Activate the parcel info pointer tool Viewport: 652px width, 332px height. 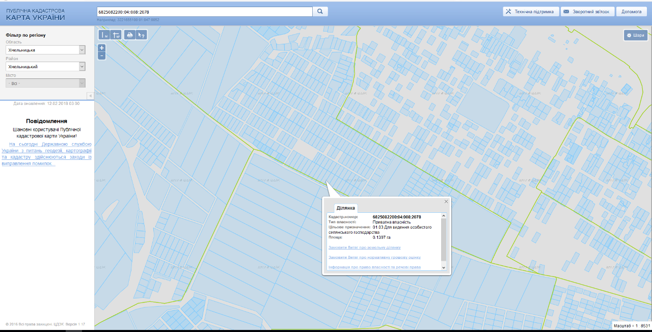[x=142, y=35]
